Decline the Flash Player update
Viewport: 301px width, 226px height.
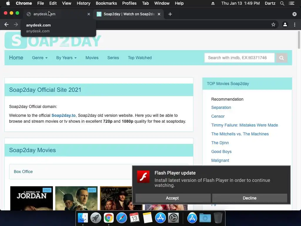(250, 198)
